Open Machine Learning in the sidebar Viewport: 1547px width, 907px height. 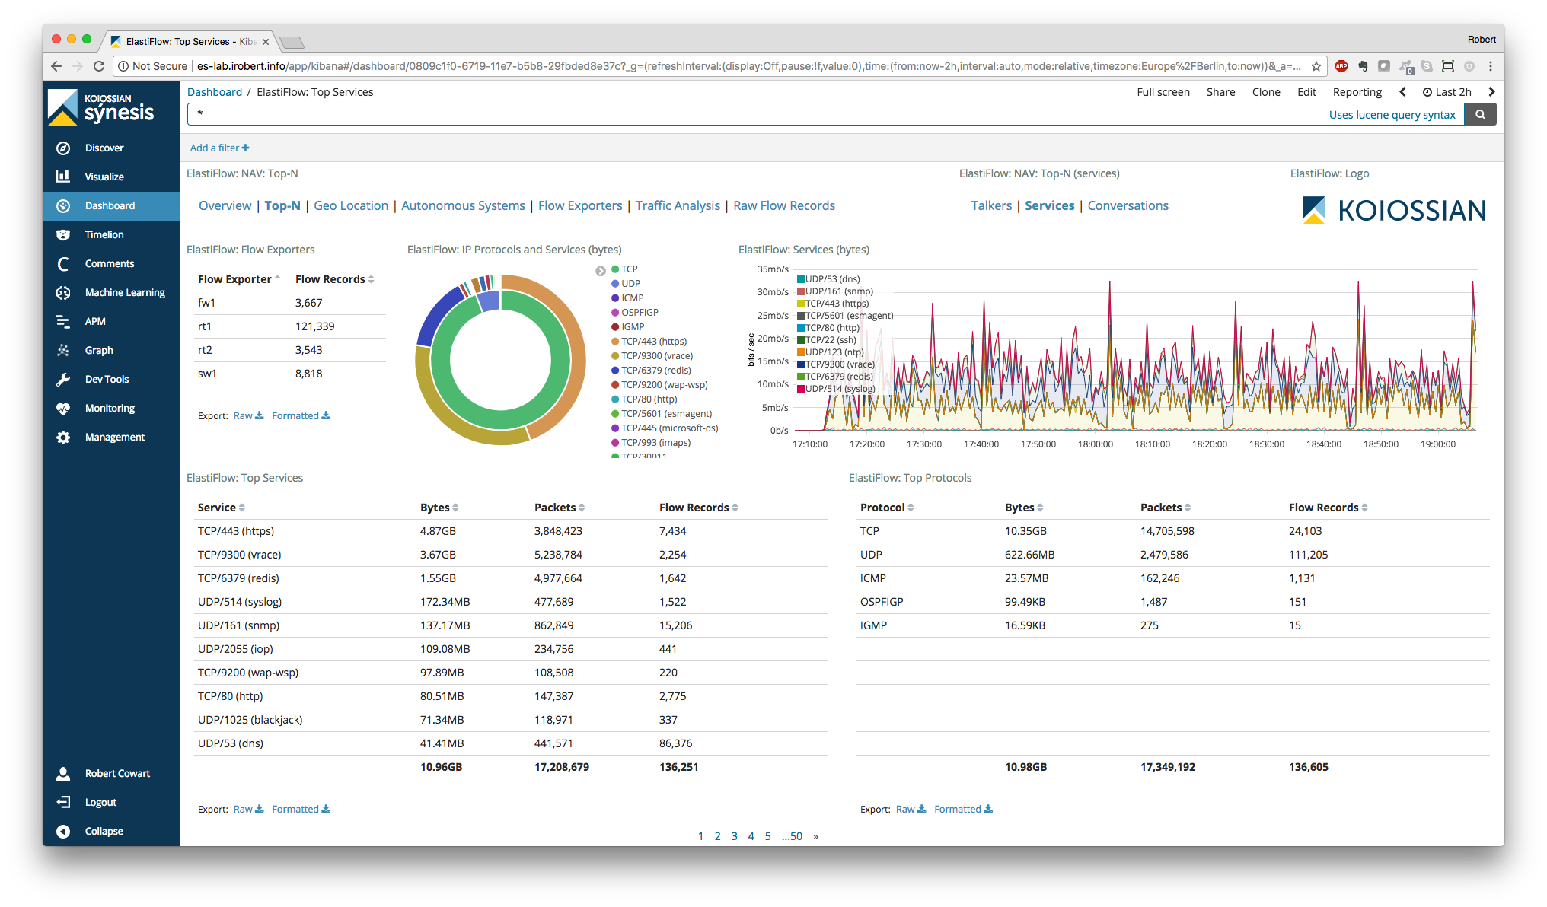(x=124, y=293)
